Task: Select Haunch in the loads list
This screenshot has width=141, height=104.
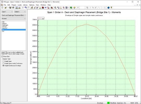Action: 14,23
